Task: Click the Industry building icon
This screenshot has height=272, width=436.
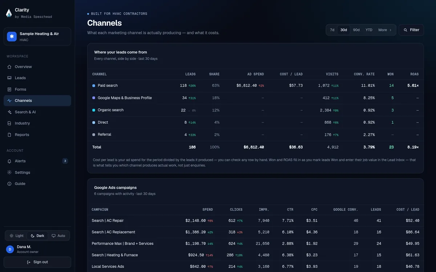Action: tap(9, 123)
